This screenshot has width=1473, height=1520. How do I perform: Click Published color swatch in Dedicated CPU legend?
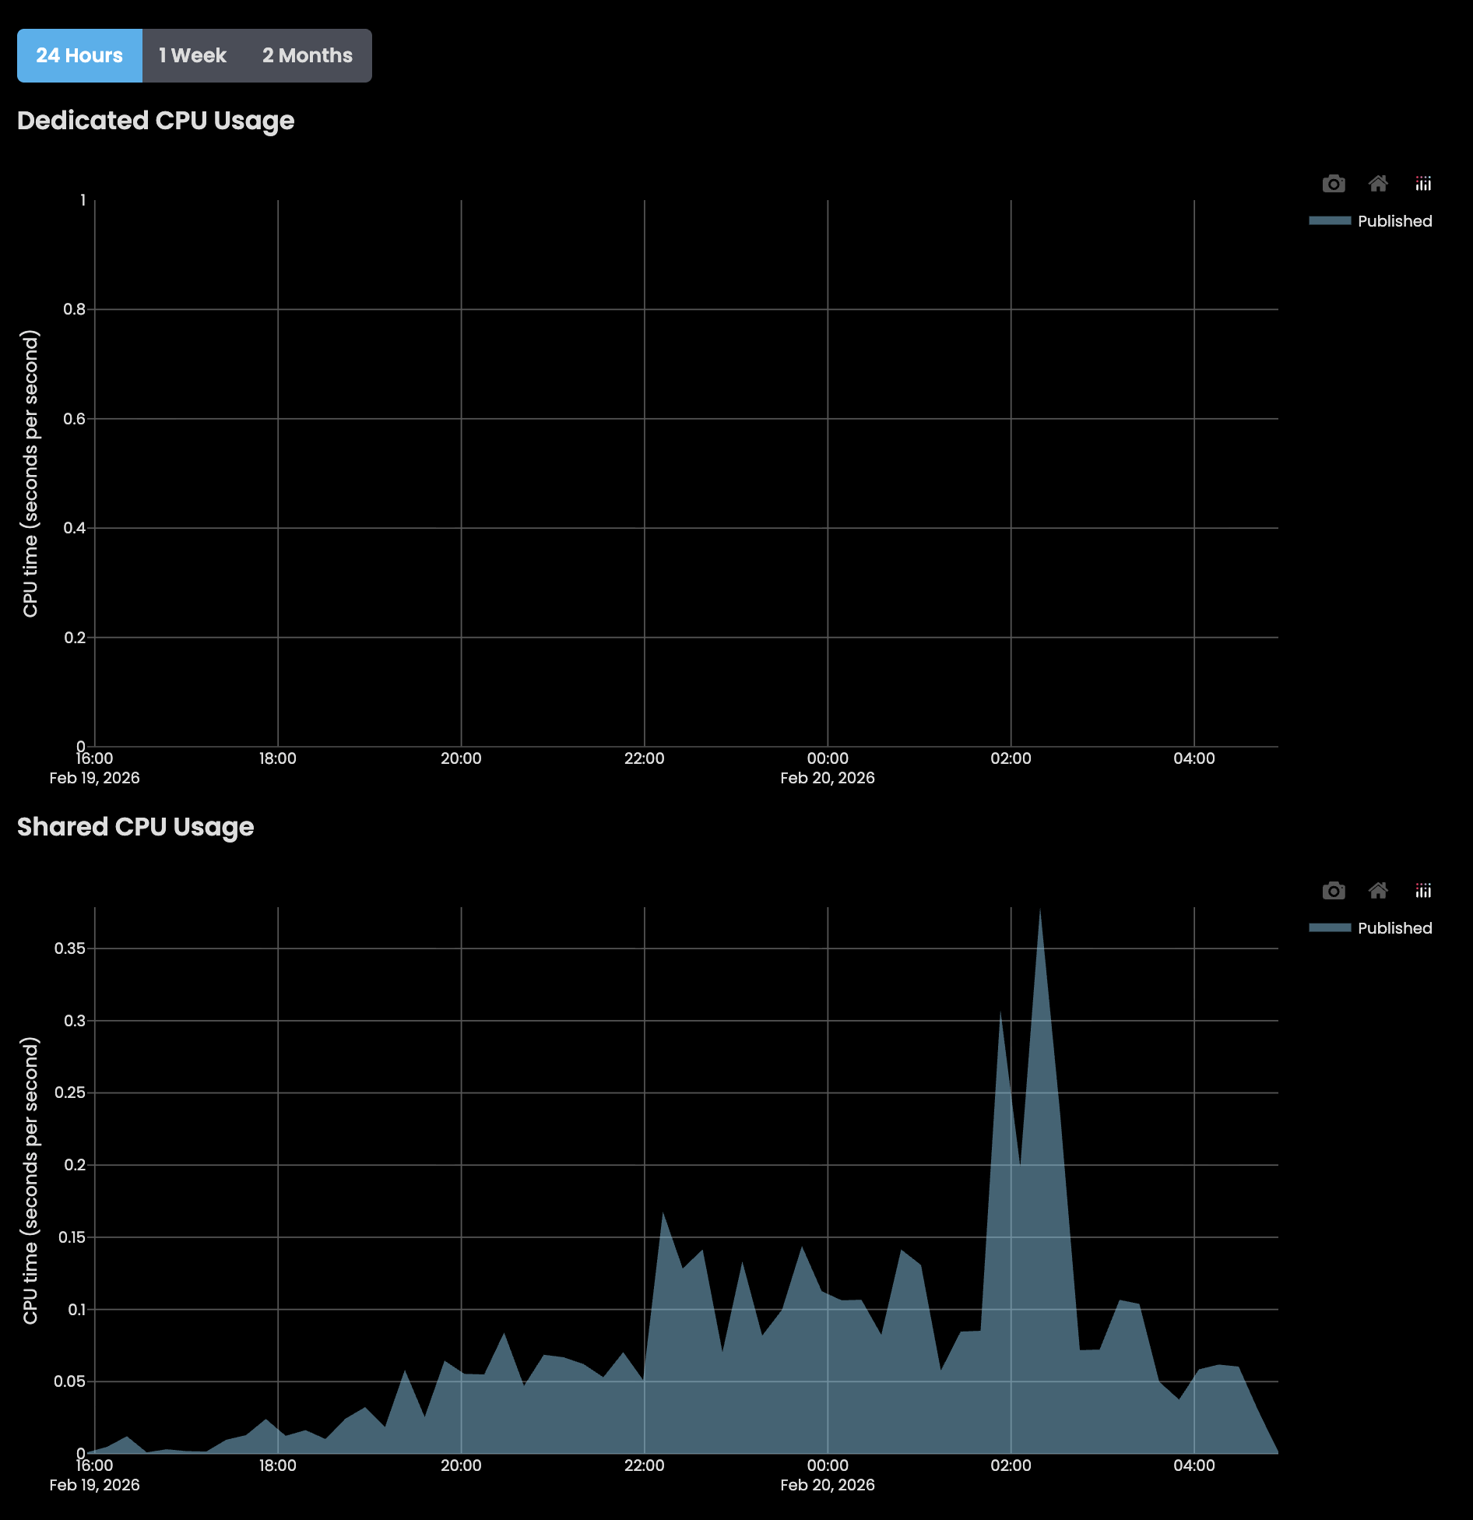click(x=1330, y=221)
